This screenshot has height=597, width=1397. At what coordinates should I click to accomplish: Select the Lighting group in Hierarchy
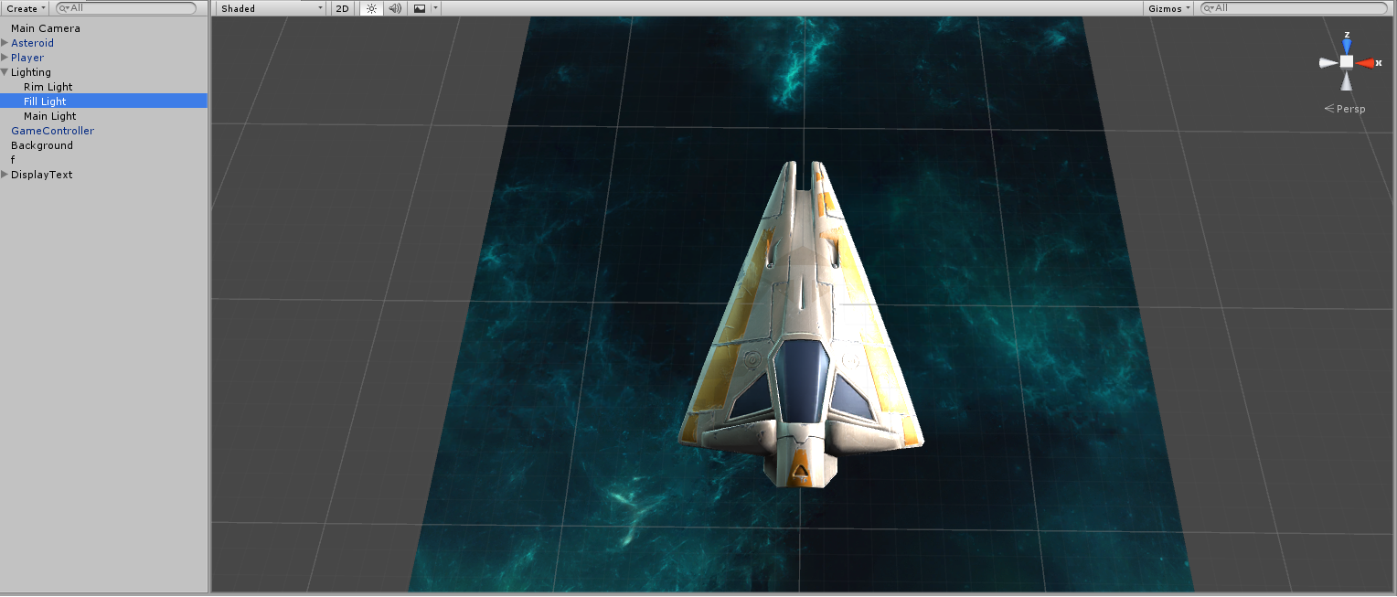pyautogui.click(x=31, y=72)
